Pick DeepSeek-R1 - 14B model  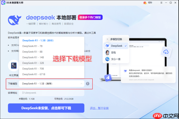pyautogui.click(x=52, y=57)
